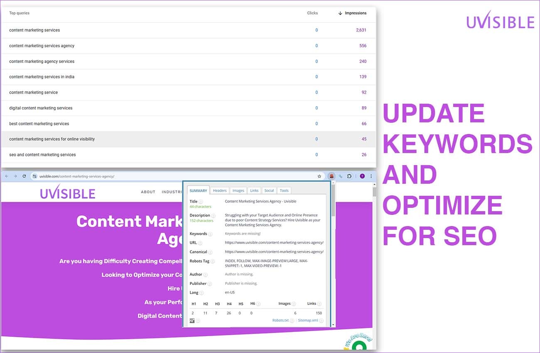Click the 139 impressions value
Screen dimensions: 540x353
[x=363, y=77]
